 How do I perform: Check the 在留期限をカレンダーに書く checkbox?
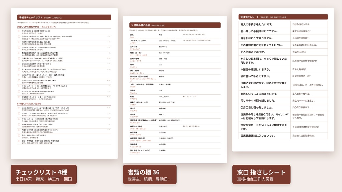(x=19, y=97)
